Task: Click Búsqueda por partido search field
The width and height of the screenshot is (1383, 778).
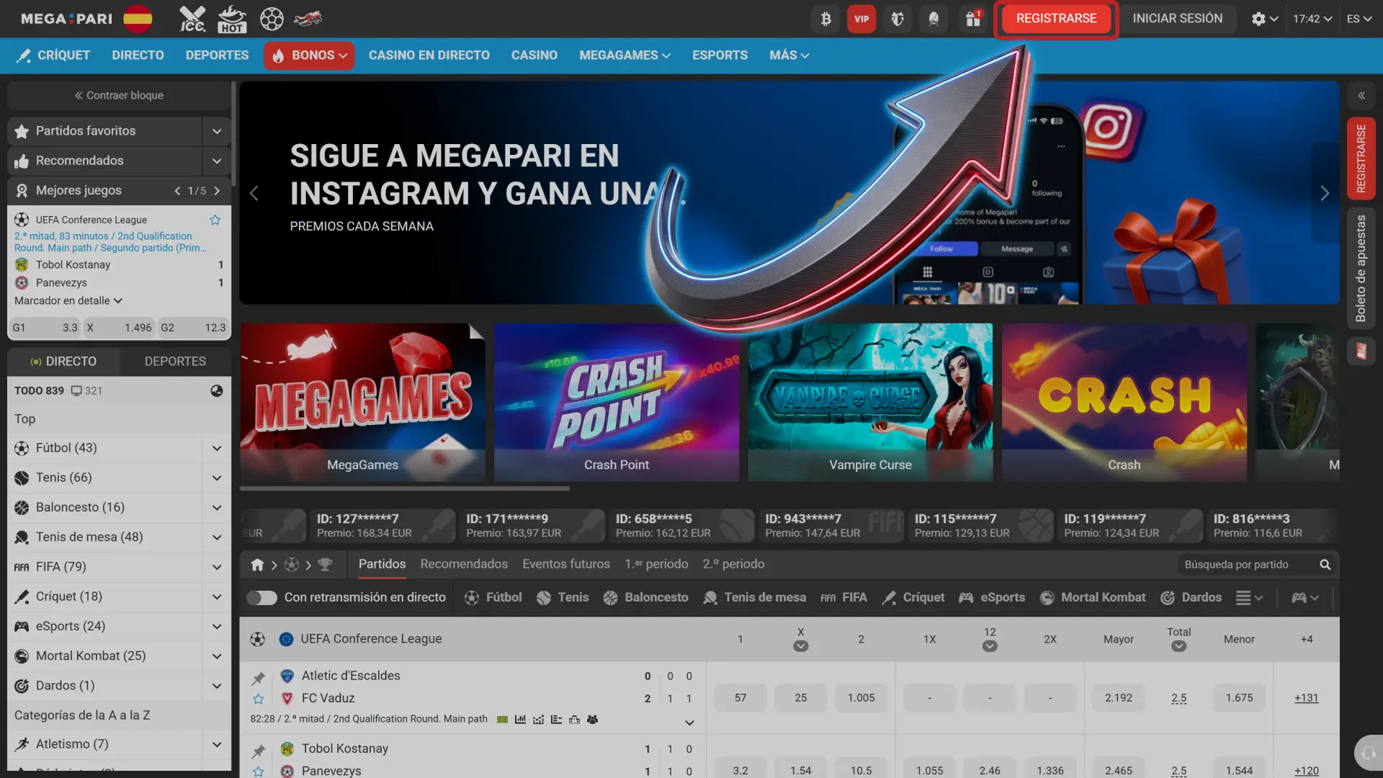Action: pos(1246,565)
